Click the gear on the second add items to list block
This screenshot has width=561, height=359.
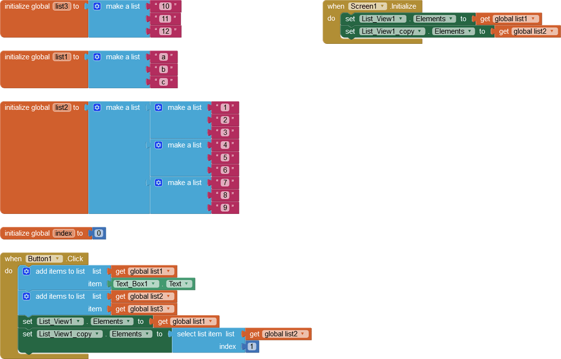(26, 296)
